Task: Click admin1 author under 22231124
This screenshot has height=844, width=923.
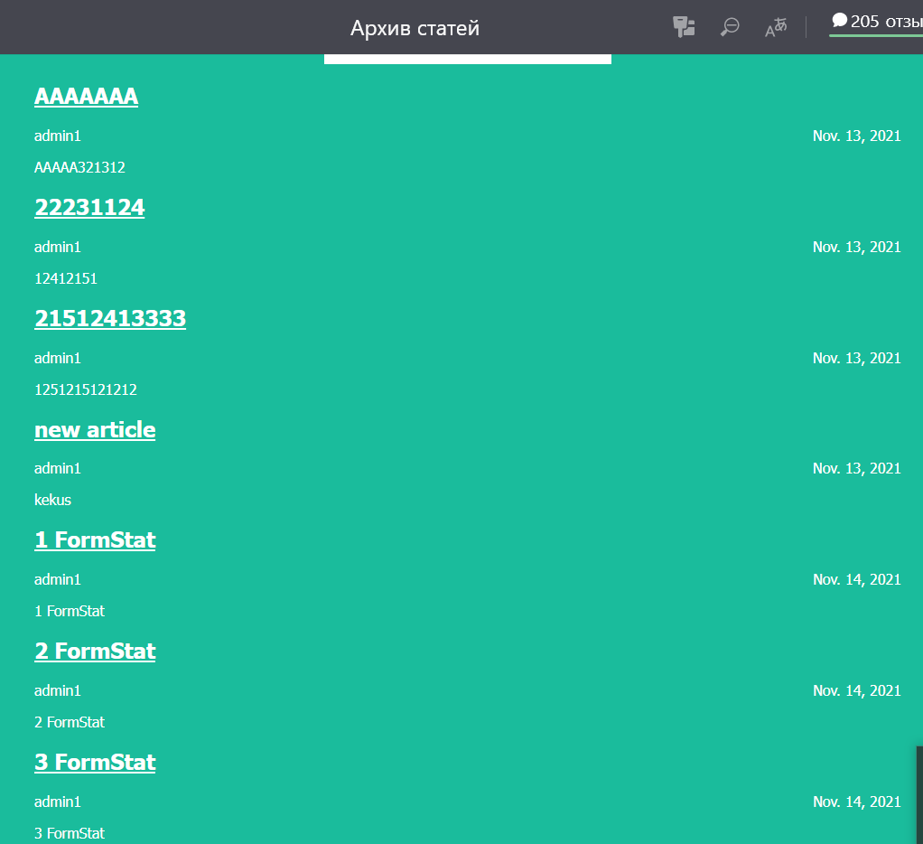Action: point(57,248)
